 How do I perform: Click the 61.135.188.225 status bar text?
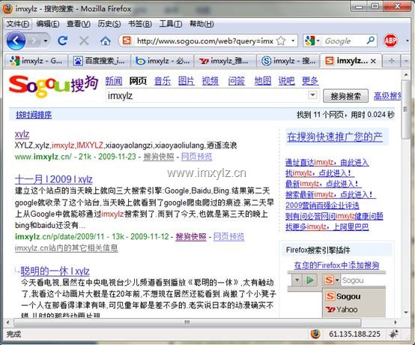point(354,334)
